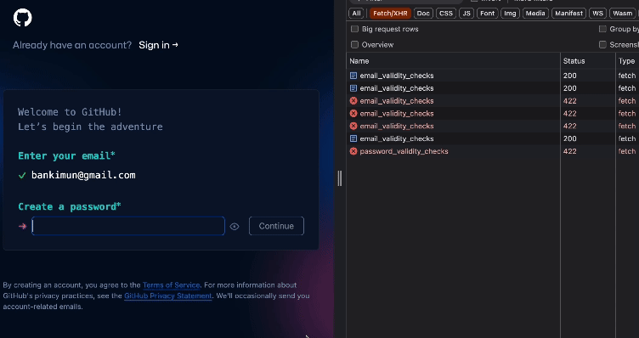This screenshot has width=639, height=338.
Task: Filter requests by Manifest
Action: point(568,14)
